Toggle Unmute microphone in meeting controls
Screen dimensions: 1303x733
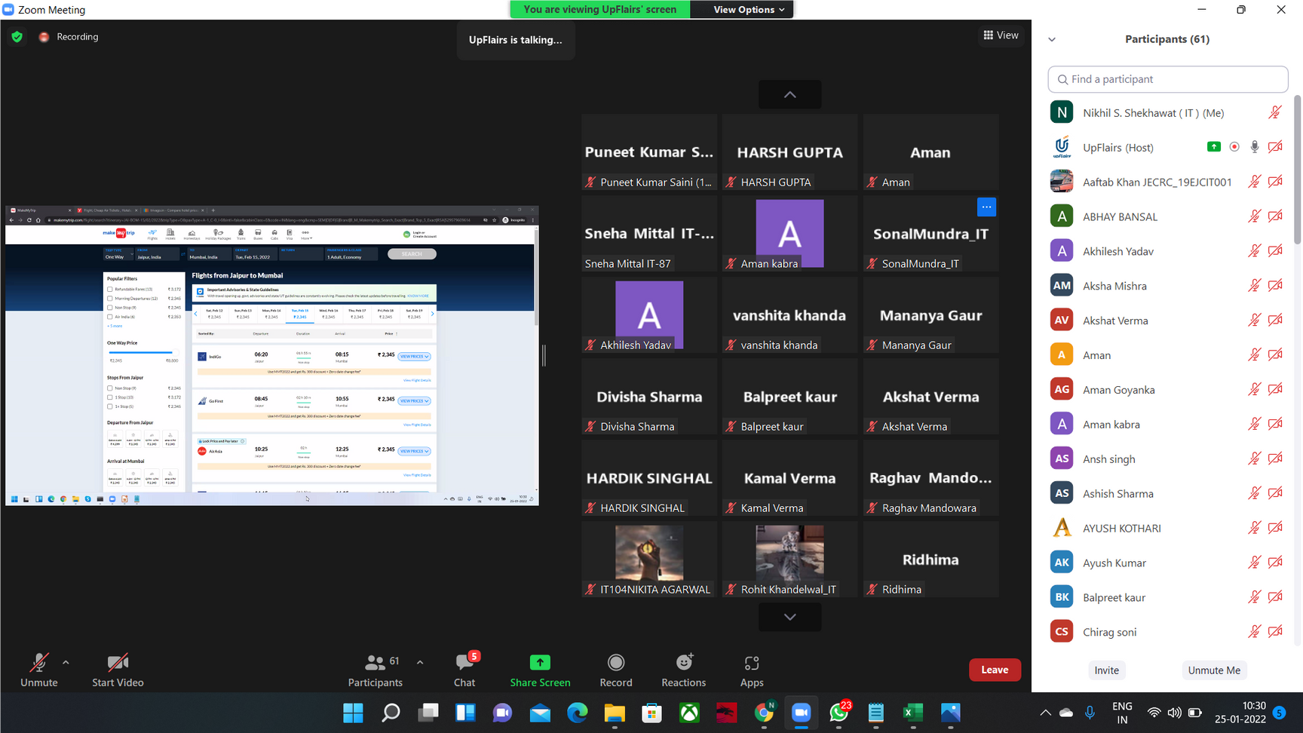tap(38, 663)
